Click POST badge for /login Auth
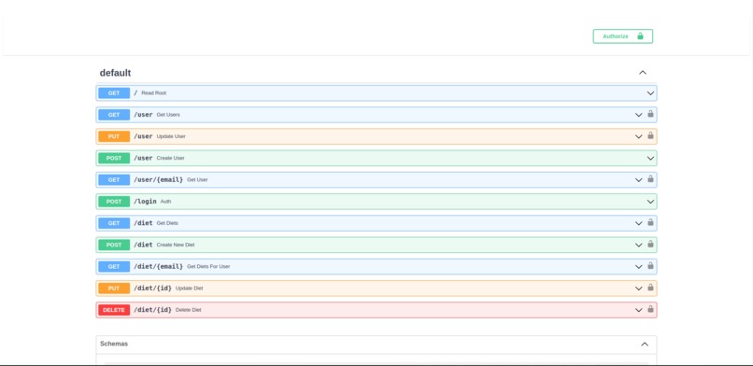Image resolution: width=753 pixels, height=366 pixels. tap(114, 202)
